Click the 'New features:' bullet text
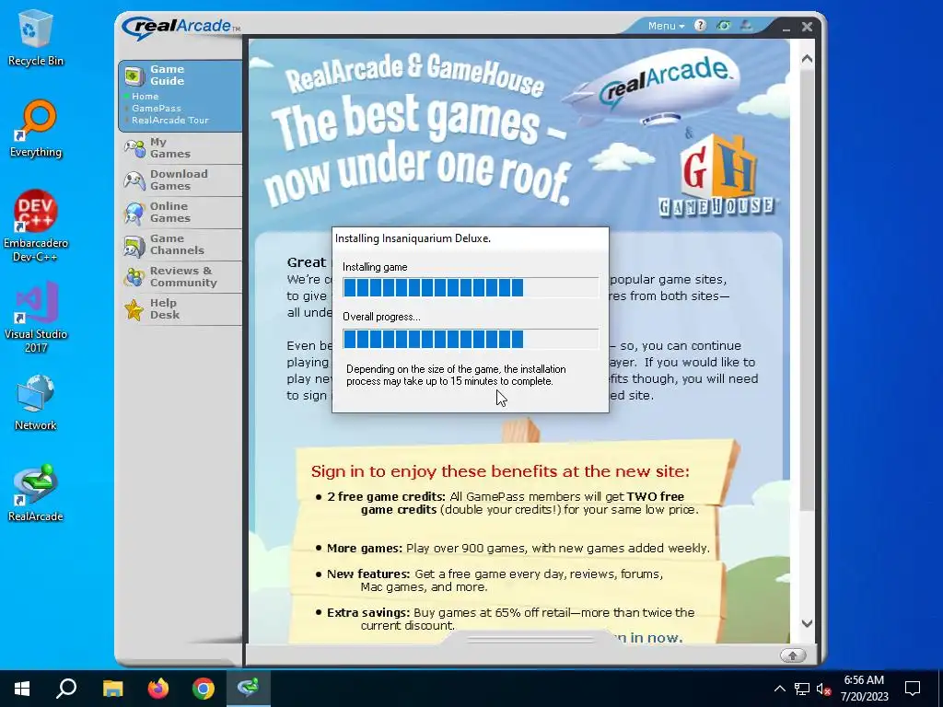The height and width of the screenshot is (707, 943). [x=368, y=574]
